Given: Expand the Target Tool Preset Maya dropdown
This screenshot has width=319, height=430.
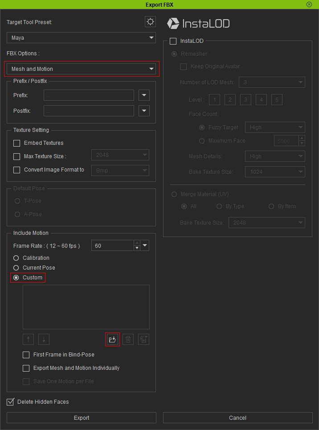Looking at the screenshot, I should click(x=81, y=38).
